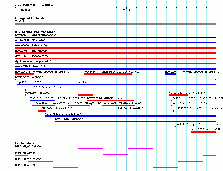The width and height of the screenshot is (223, 171).
Task: Select the nsv4153520 red bar near the right edge
Action: (203, 132)
